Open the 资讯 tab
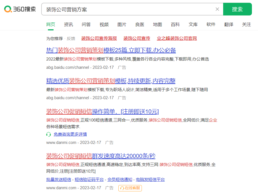 pyautogui.click(x=68, y=25)
